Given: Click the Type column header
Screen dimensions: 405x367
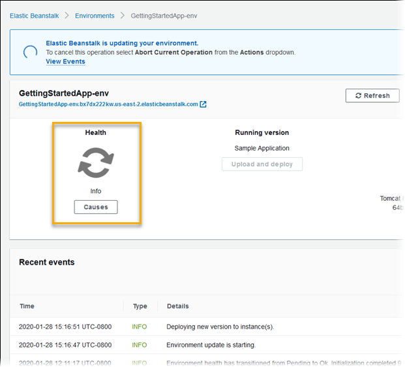Looking at the screenshot, I should [x=140, y=306].
